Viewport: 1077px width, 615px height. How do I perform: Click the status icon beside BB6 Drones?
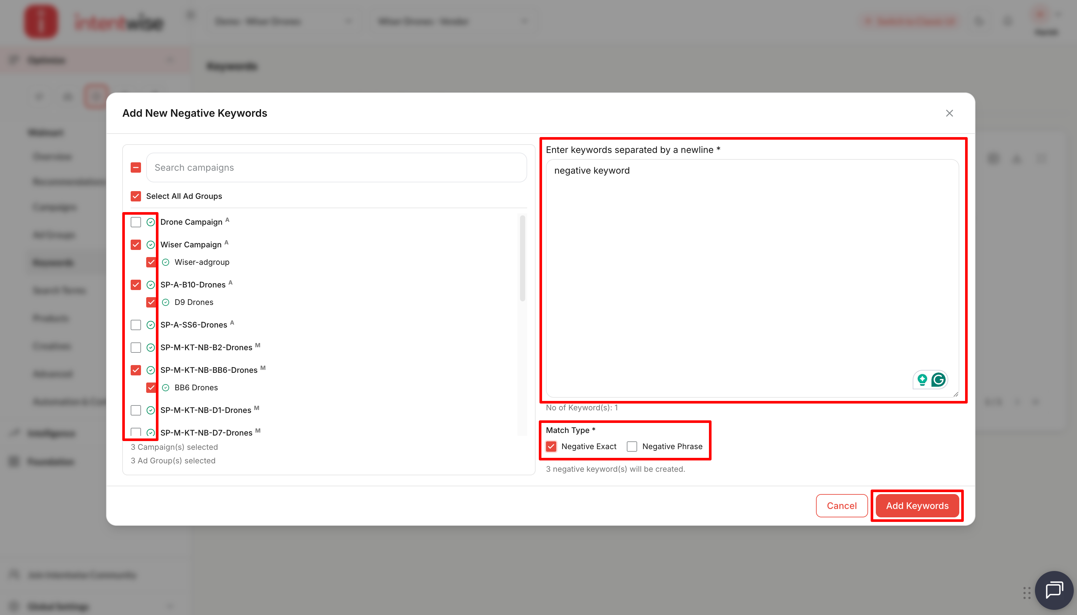tap(166, 388)
